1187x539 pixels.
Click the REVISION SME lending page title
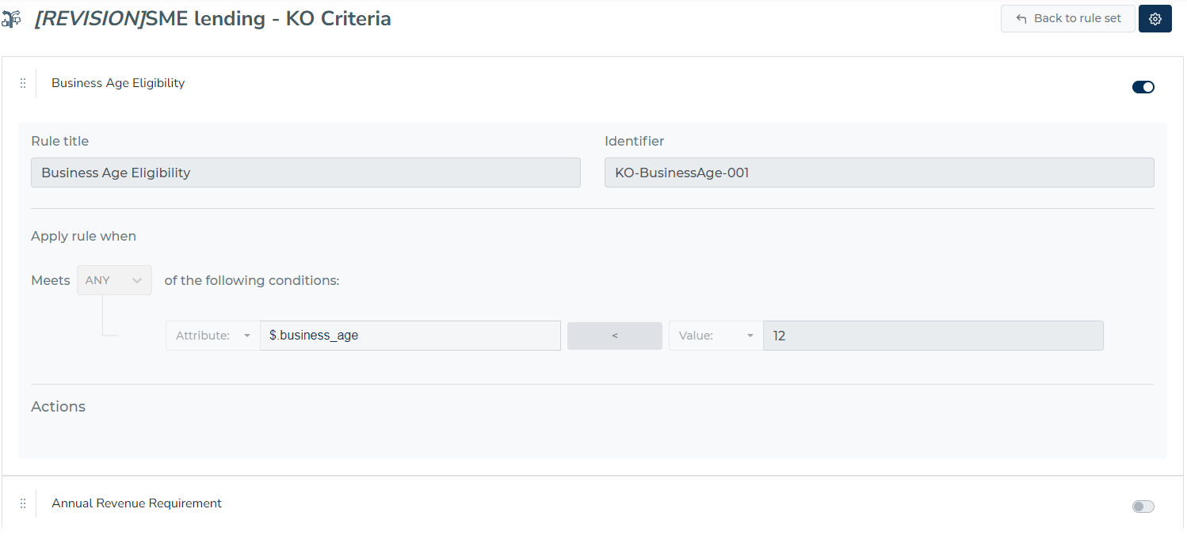[212, 19]
